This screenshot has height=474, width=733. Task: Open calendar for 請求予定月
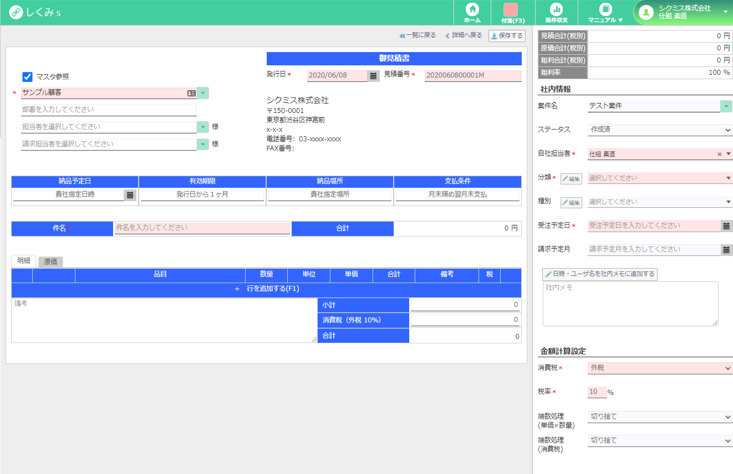(x=726, y=250)
